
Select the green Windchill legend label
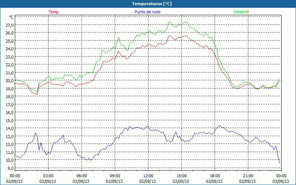tap(241, 12)
